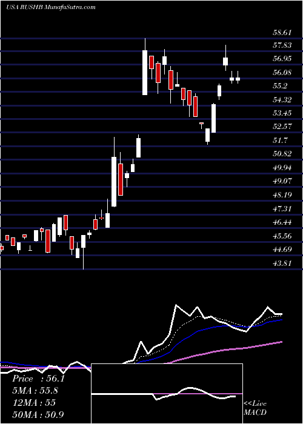Image resolution: width=303 pixels, height=424 pixels.
Task: Open the Live MACD inset chart
Action: coord(167,394)
